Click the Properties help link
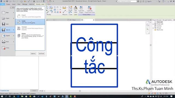The image size is (175, 98). [x=5, y=90]
